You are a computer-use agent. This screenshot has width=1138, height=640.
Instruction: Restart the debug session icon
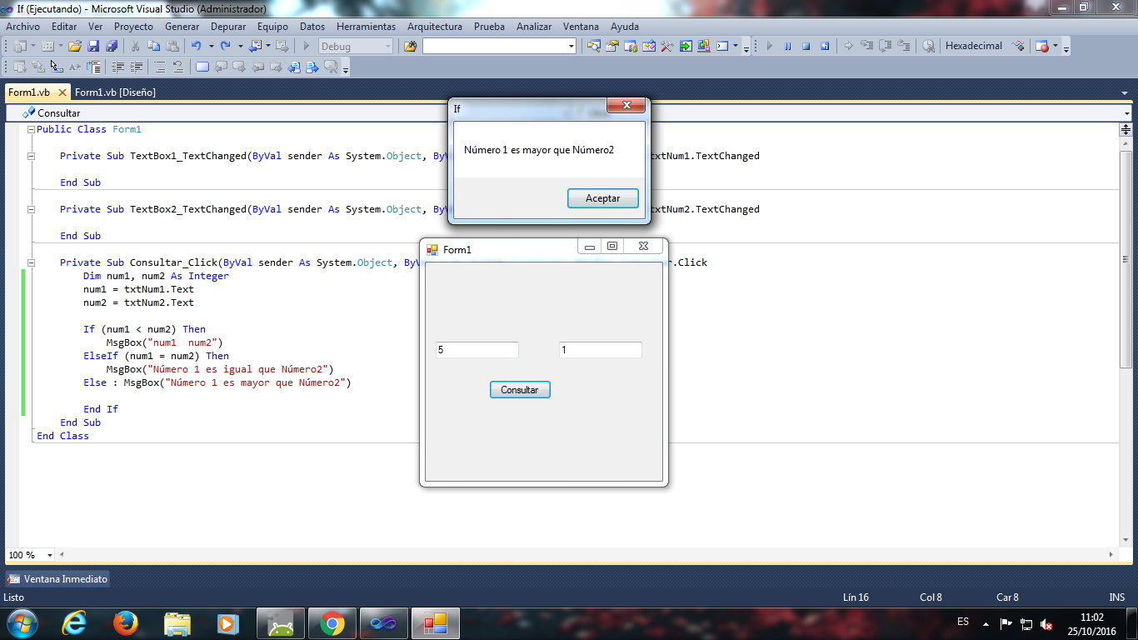(x=825, y=46)
